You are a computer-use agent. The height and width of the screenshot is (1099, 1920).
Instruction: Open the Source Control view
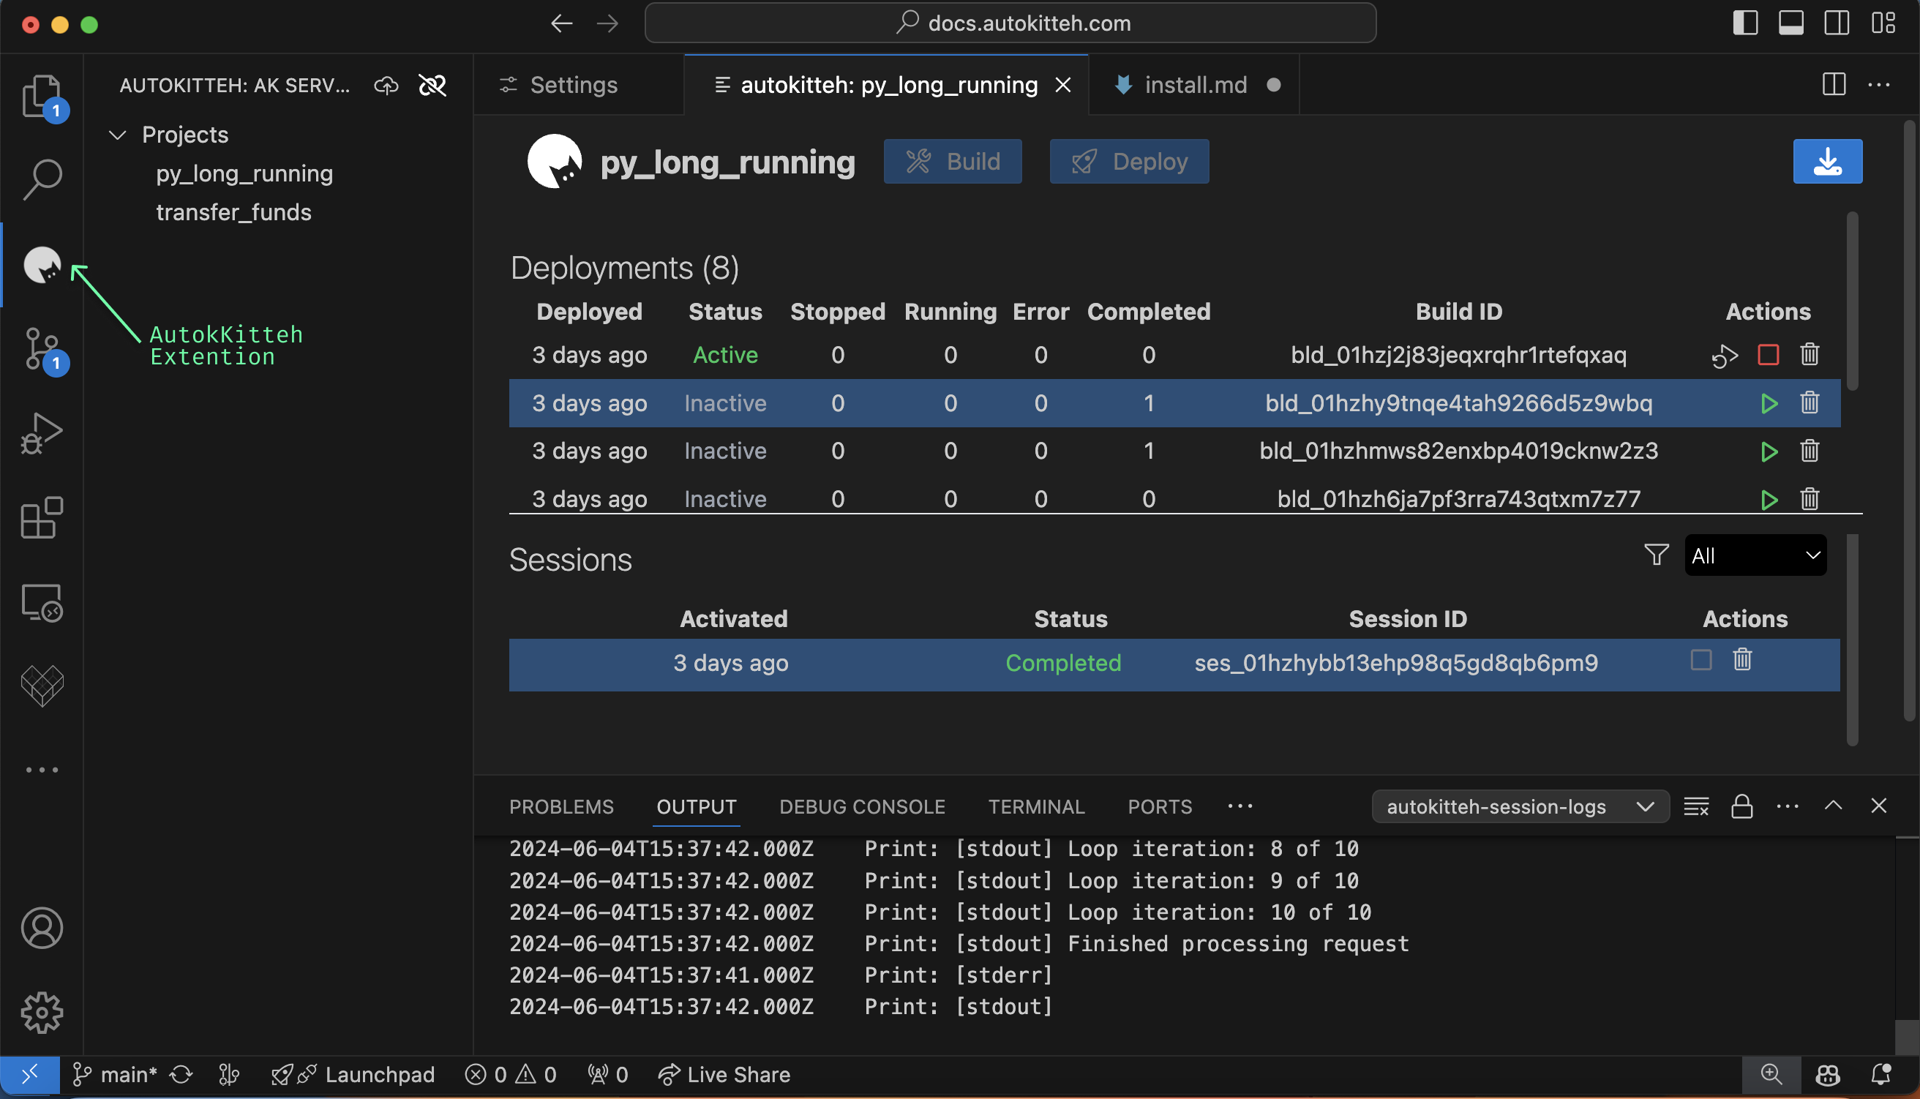pos(42,349)
